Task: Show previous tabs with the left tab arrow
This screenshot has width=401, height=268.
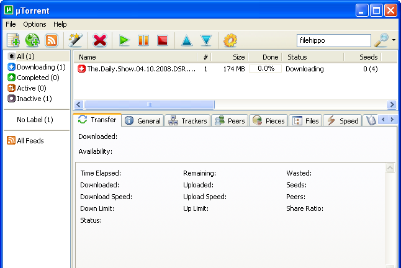Action: tap(383, 119)
